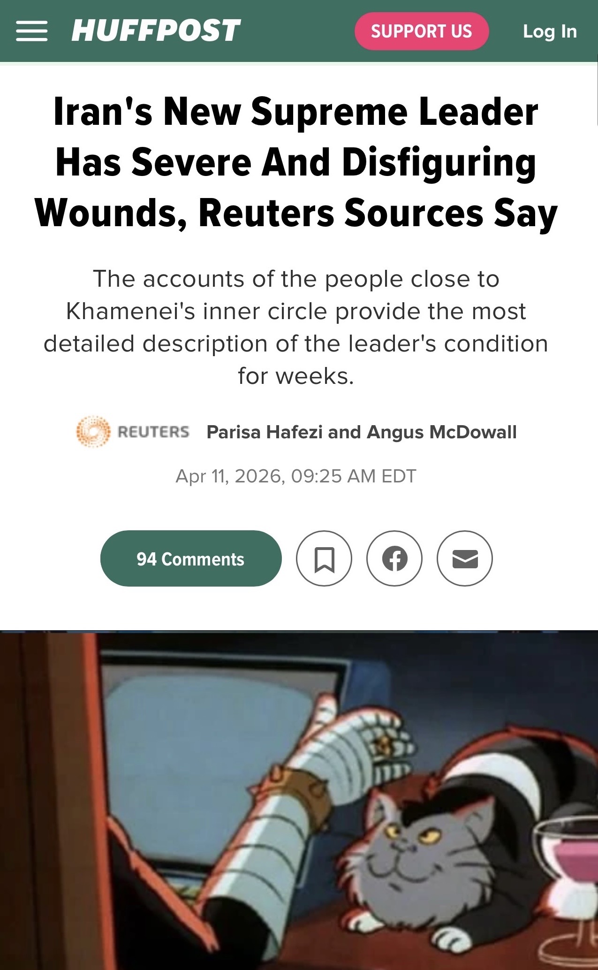598x970 pixels.
Task: Click the Reuters logo
Action: pos(133,432)
